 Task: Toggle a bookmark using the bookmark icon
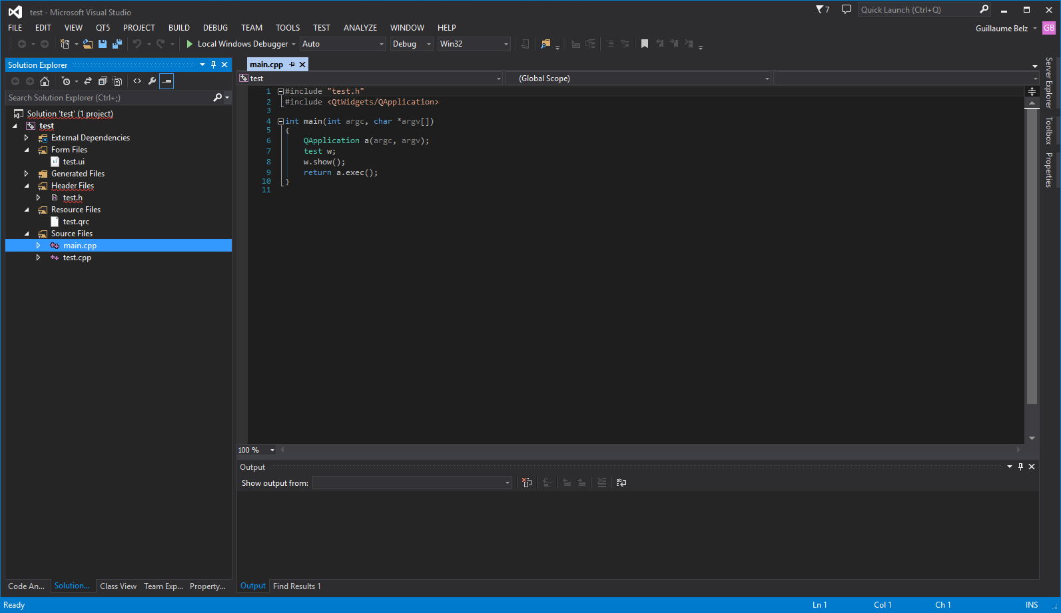point(645,44)
